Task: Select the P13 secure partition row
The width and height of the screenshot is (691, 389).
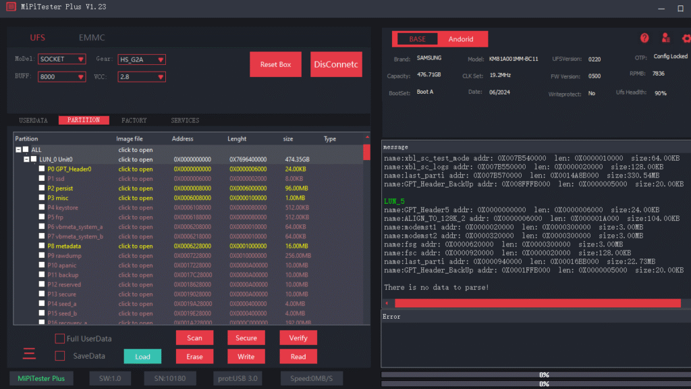Action: (x=188, y=294)
